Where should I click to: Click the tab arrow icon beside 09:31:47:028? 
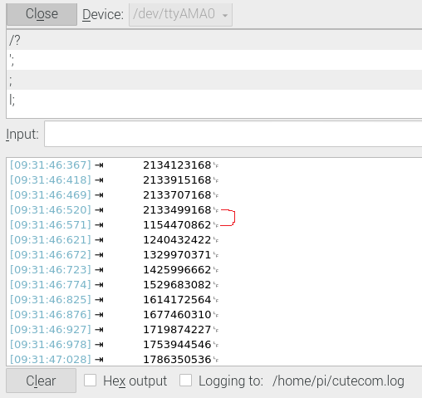[x=99, y=360]
